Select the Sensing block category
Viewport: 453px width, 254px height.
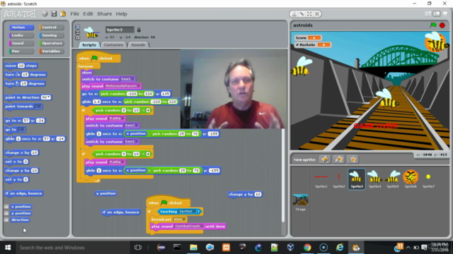pyautogui.click(x=52, y=35)
